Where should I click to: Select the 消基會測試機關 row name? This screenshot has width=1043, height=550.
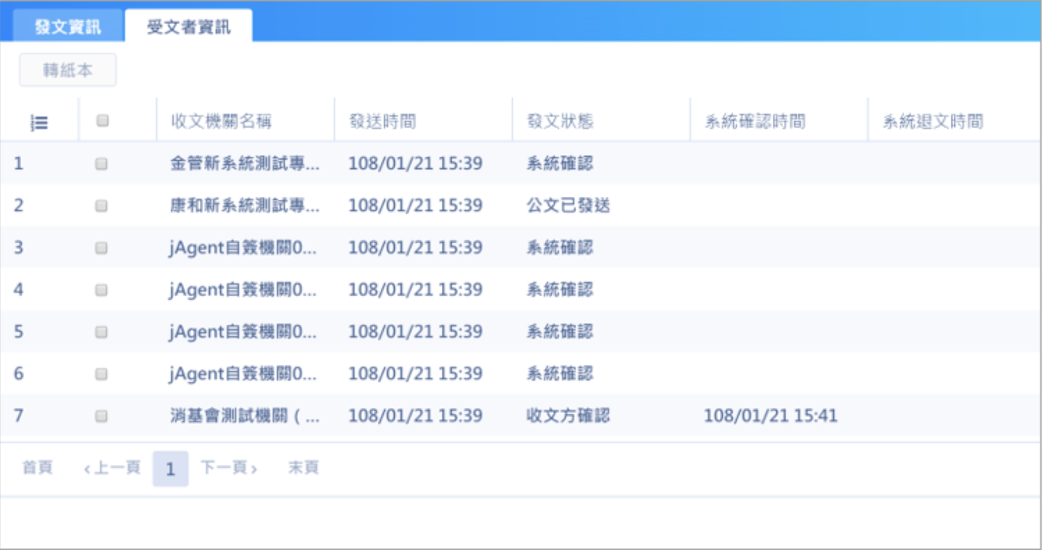point(244,416)
